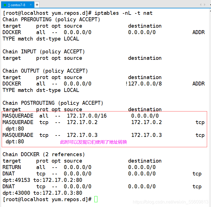This screenshot has width=211, height=207.
Task: Click 'TYPE match dst-type LOCAL' under PREROUTING
Action: pyautogui.click(x=41, y=39)
